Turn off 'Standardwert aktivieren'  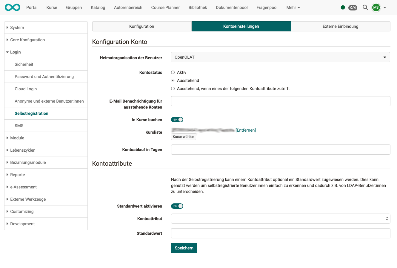tap(177, 206)
